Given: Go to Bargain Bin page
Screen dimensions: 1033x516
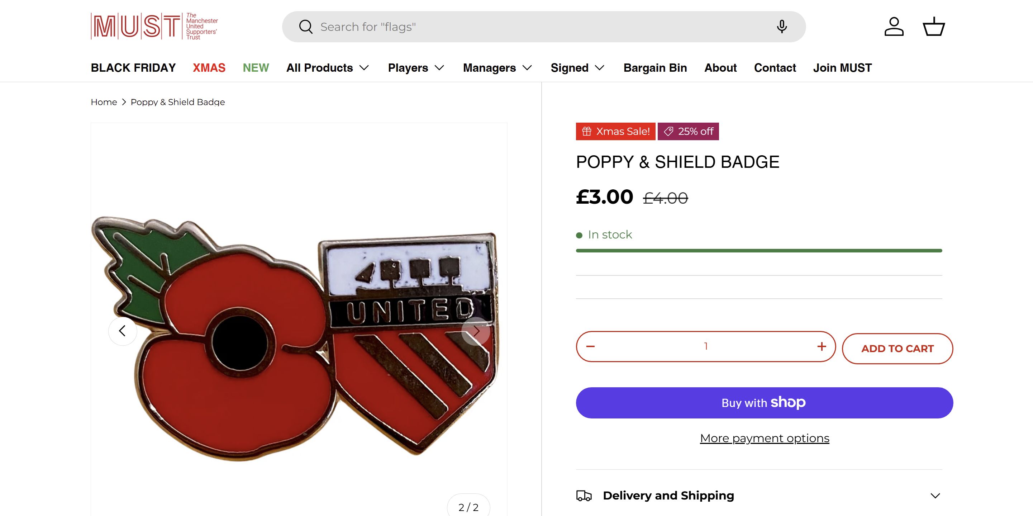Looking at the screenshot, I should coord(655,68).
